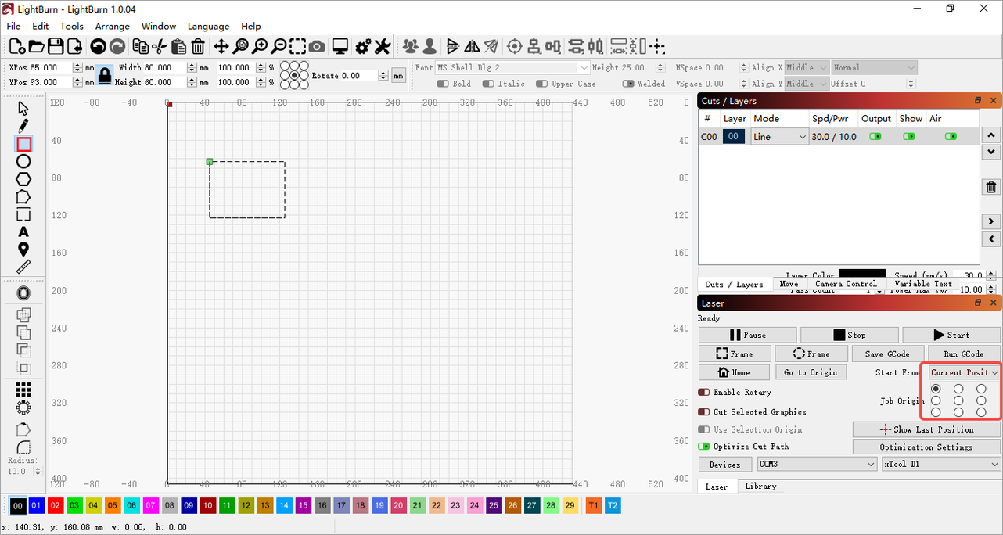Viewport: 1003px width, 535px height.
Task: Select blue color swatch 01
Action: [x=36, y=506]
